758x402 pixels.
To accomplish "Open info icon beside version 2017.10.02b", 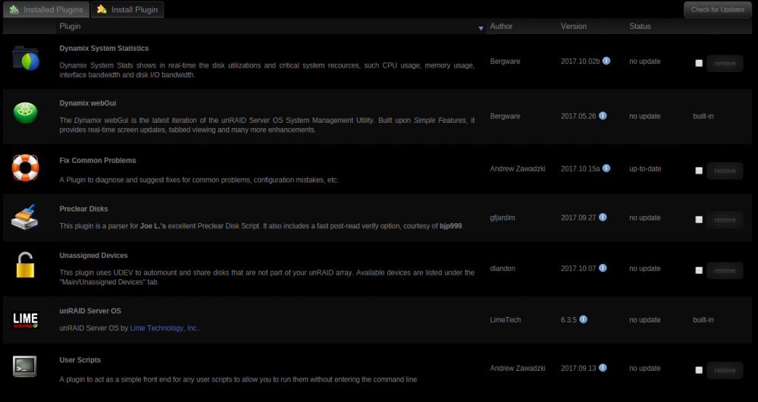I will [606, 61].
